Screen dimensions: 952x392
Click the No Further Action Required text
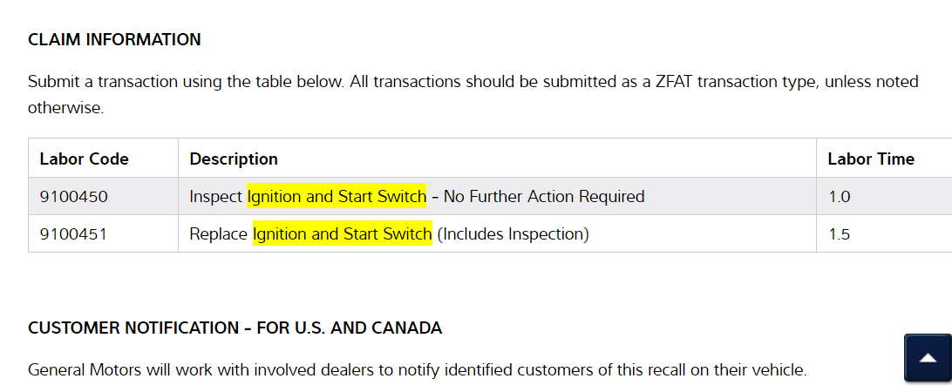point(544,197)
